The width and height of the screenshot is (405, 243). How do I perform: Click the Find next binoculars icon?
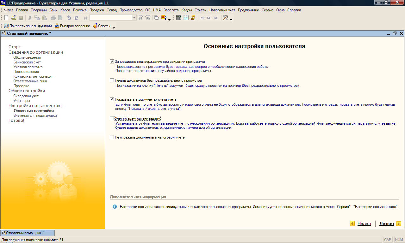140,18
